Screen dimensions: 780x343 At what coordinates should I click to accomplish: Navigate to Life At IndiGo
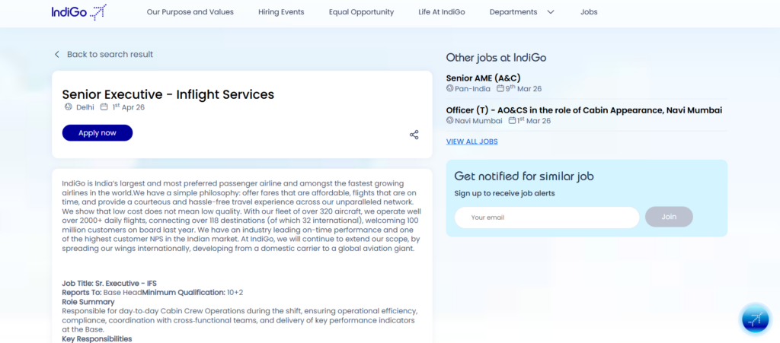pos(442,12)
